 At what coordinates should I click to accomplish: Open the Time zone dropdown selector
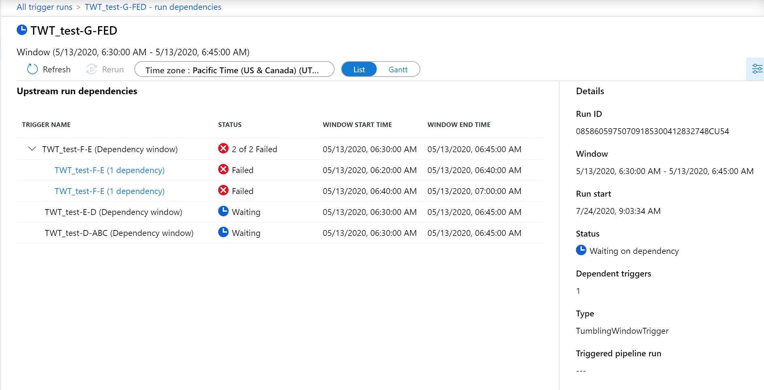point(234,69)
